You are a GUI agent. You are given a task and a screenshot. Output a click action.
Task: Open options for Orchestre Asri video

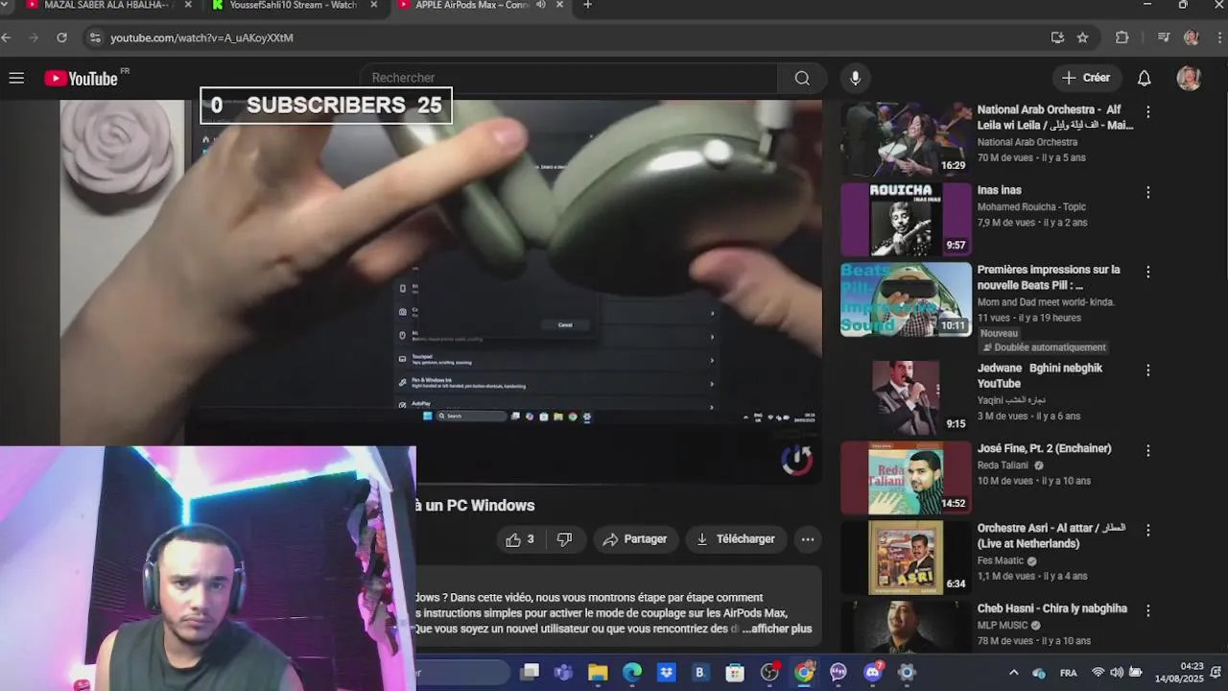1147,531
